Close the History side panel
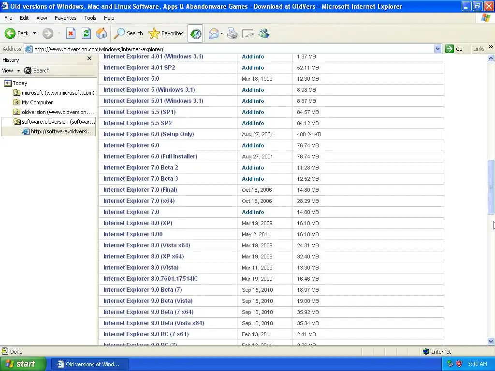 click(89, 58)
